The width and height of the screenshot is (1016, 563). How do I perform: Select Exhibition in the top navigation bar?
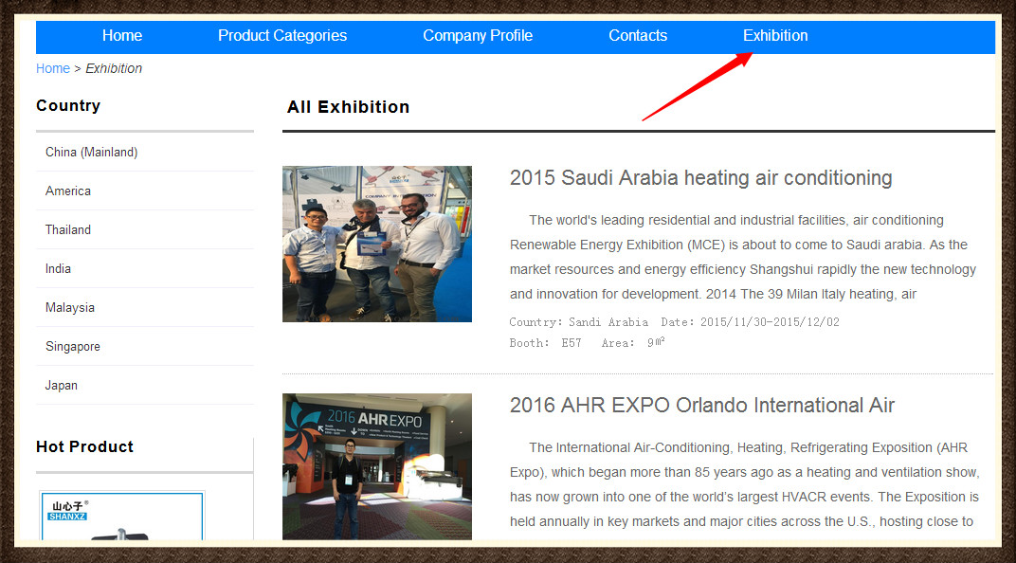[775, 36]
